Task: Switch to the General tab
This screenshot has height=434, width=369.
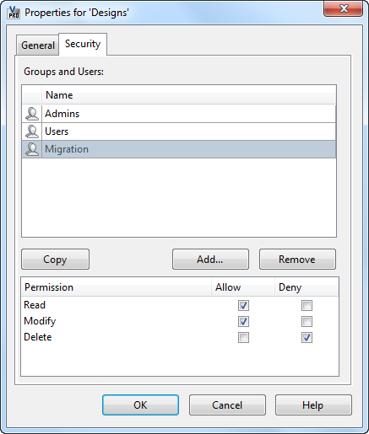Action: [x=38, y=46]
